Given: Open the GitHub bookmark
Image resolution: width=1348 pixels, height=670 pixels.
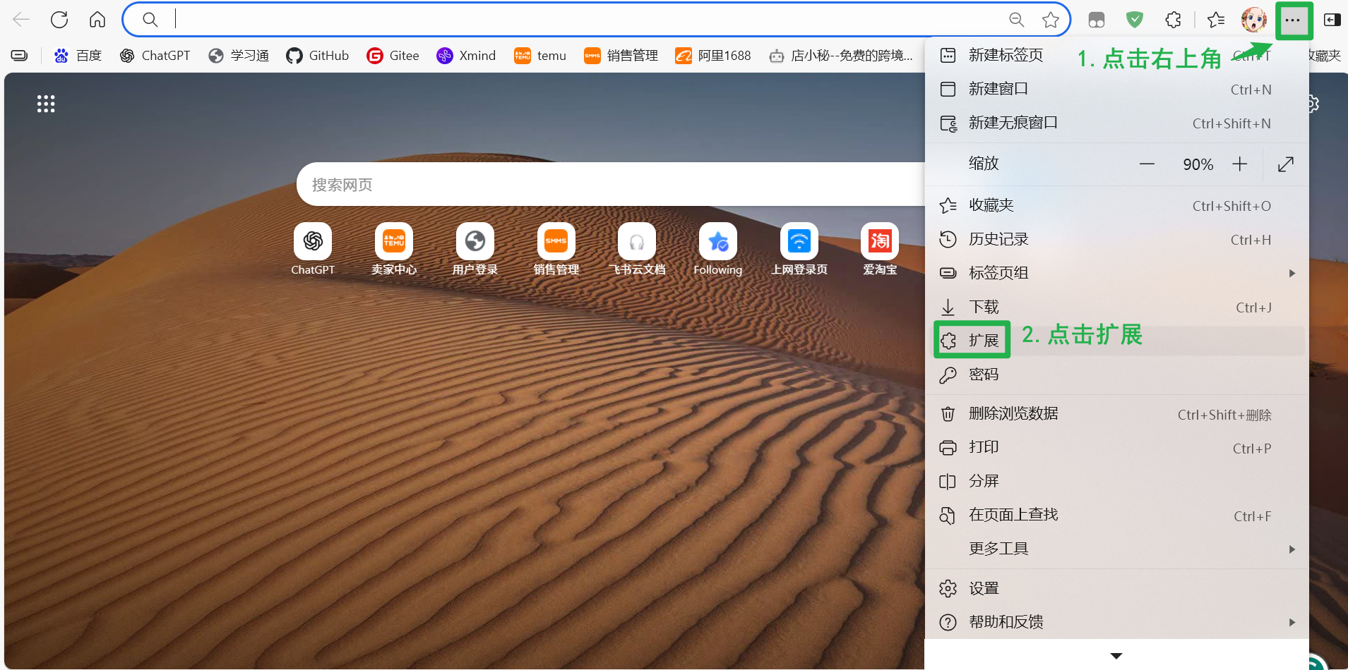Looking at the screenshot, I should point(316,55).
